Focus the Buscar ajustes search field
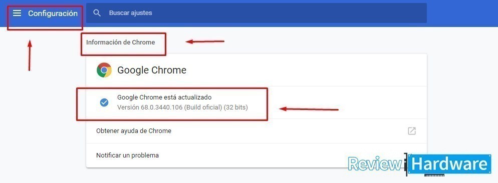Image resolution: width=498 pixels, height=183 pixels. click(257, 13)
